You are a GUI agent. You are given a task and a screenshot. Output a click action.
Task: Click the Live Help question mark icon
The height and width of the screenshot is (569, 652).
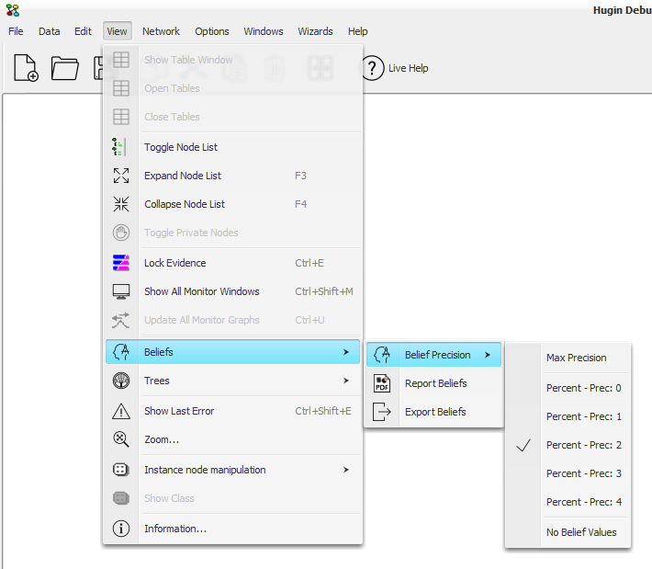pos(372,68)
